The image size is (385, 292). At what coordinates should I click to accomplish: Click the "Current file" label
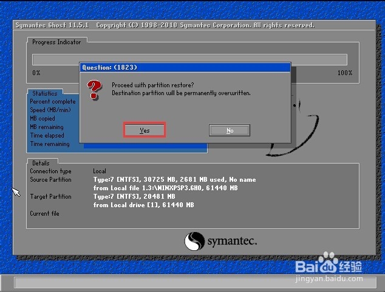click(x=44, y=213)
